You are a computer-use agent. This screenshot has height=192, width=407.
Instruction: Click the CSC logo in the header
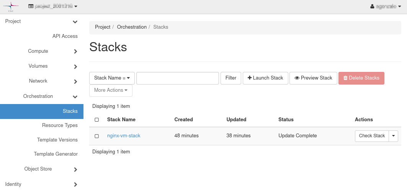pos(10,7)
